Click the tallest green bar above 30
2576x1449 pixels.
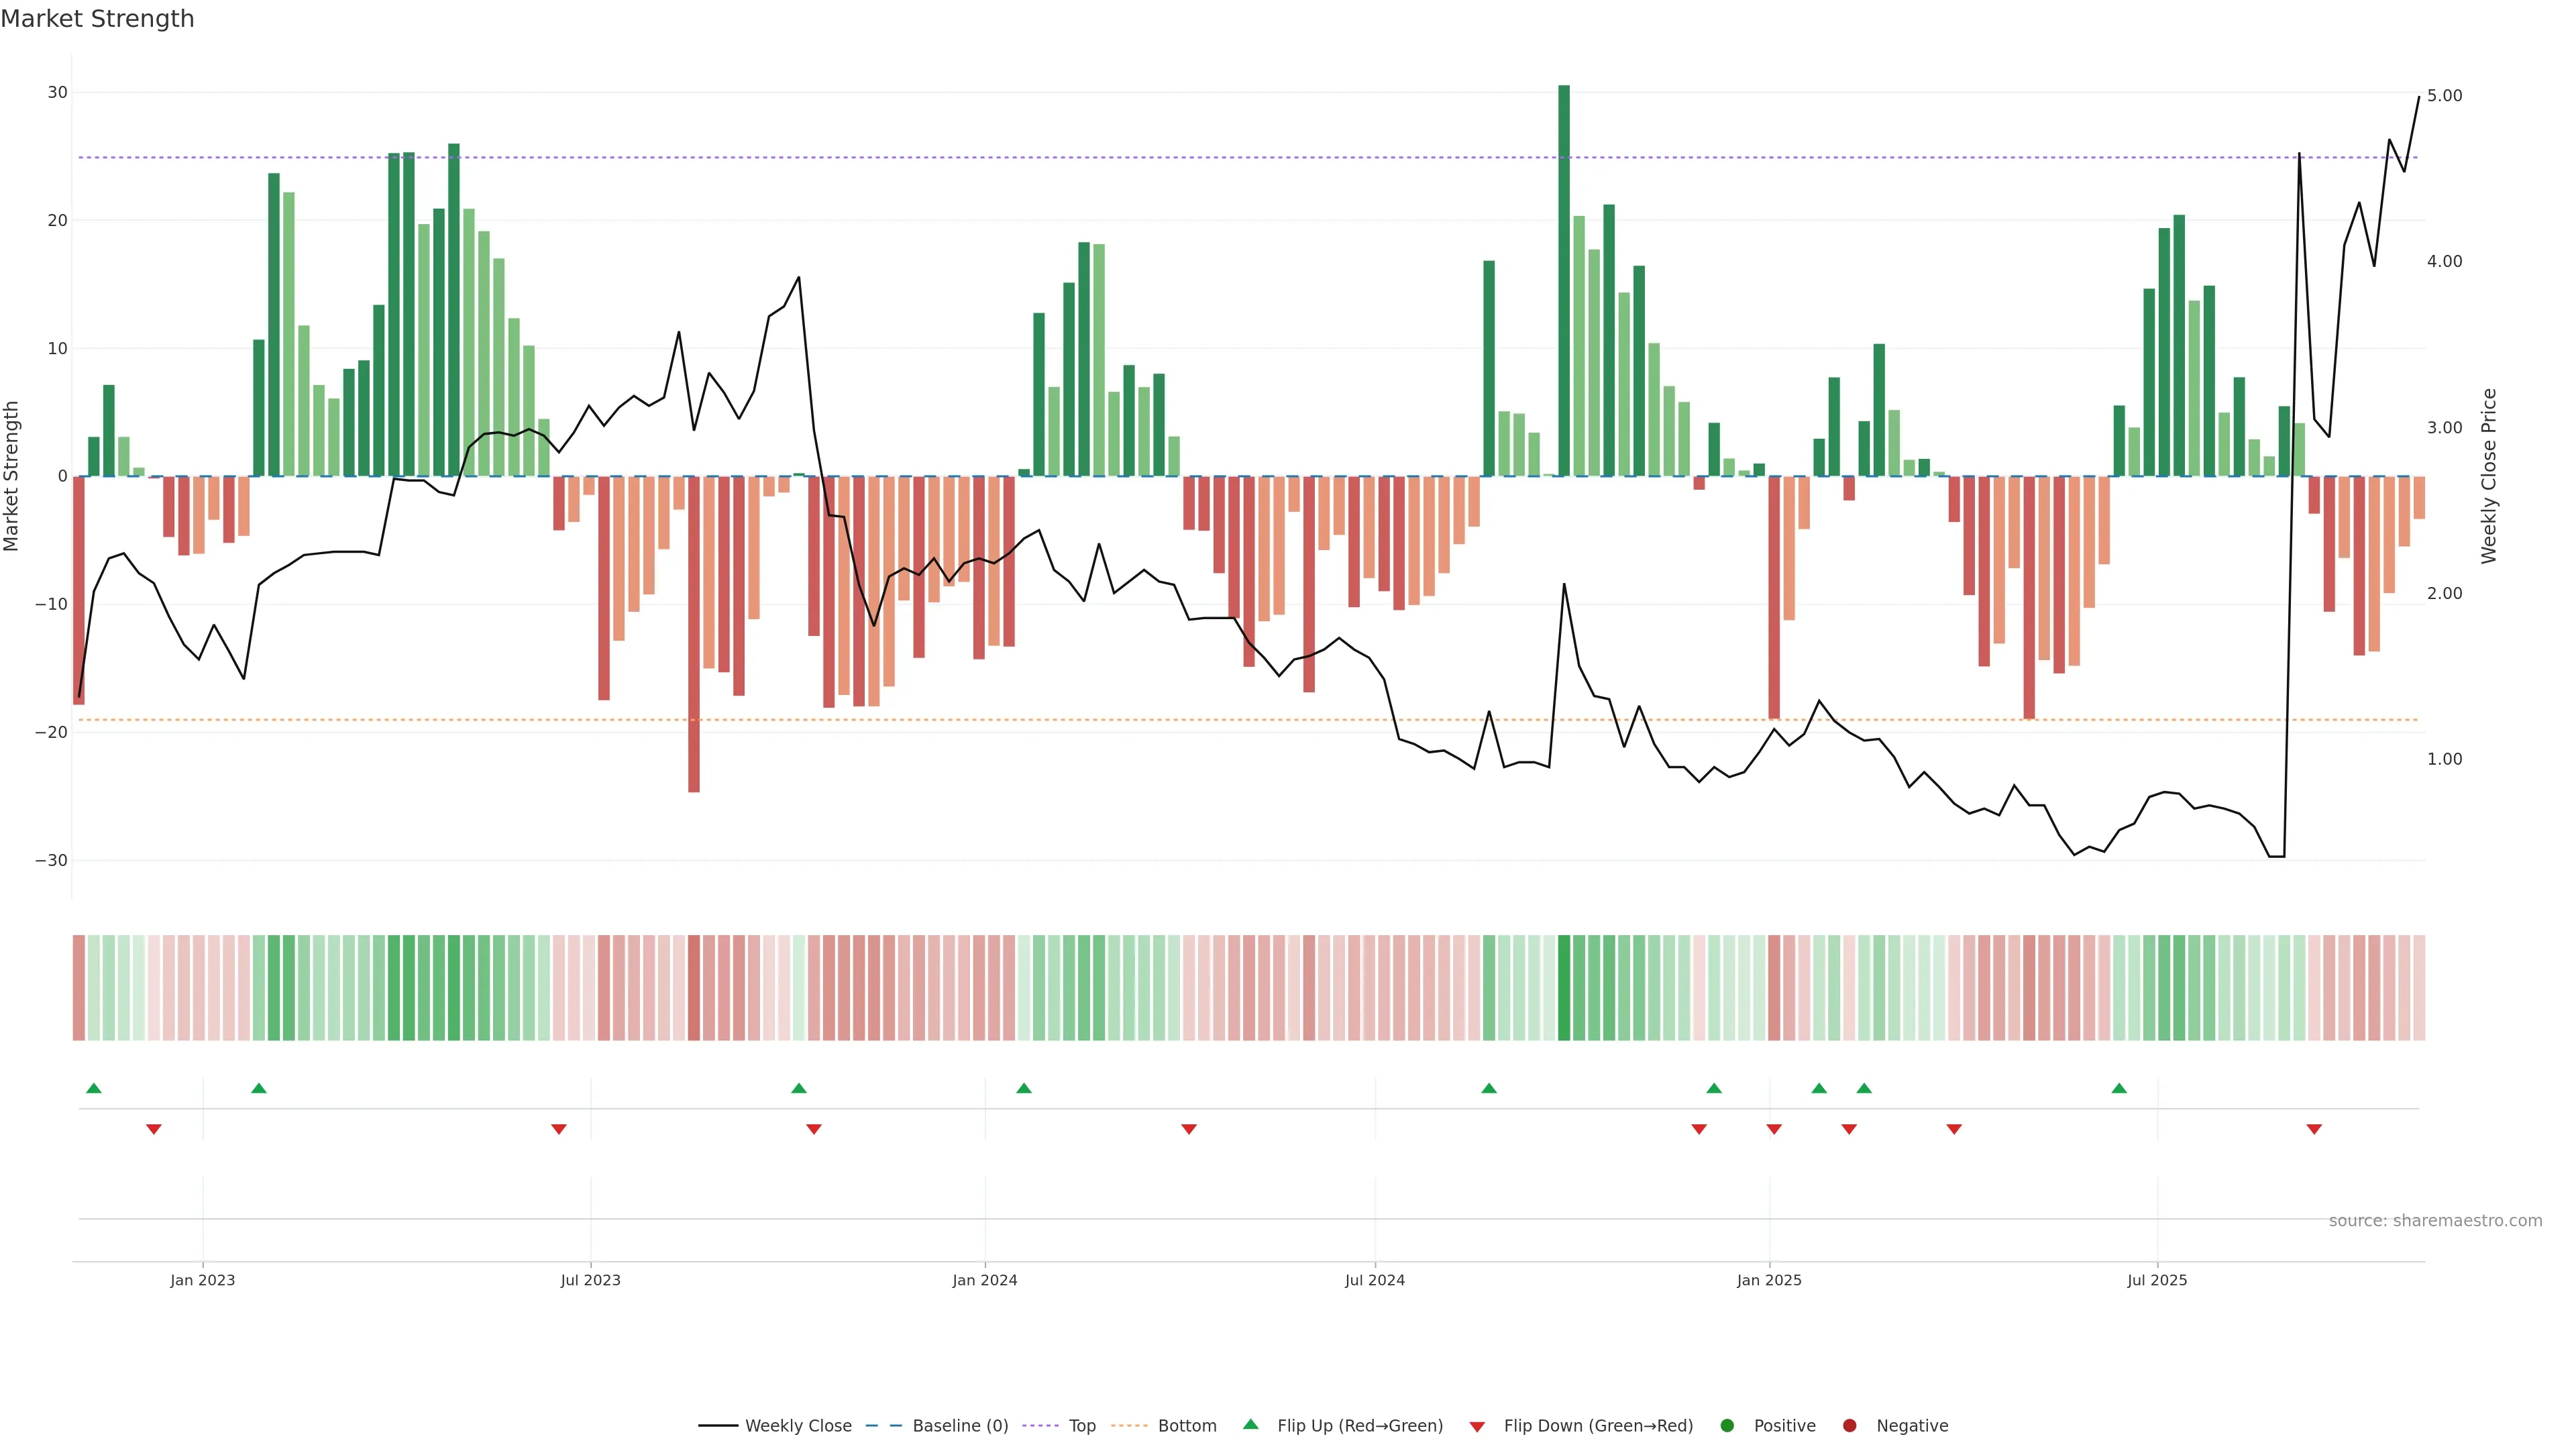1564,280
